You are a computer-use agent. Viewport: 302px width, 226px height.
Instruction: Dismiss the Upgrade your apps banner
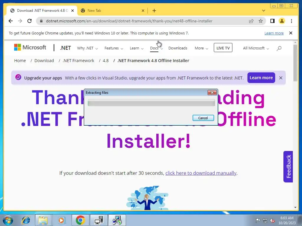(x=281, y=78)
